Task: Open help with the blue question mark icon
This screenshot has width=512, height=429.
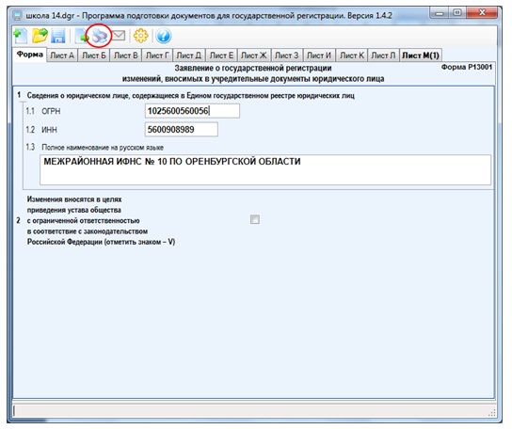Action: [x=163, y=36]
